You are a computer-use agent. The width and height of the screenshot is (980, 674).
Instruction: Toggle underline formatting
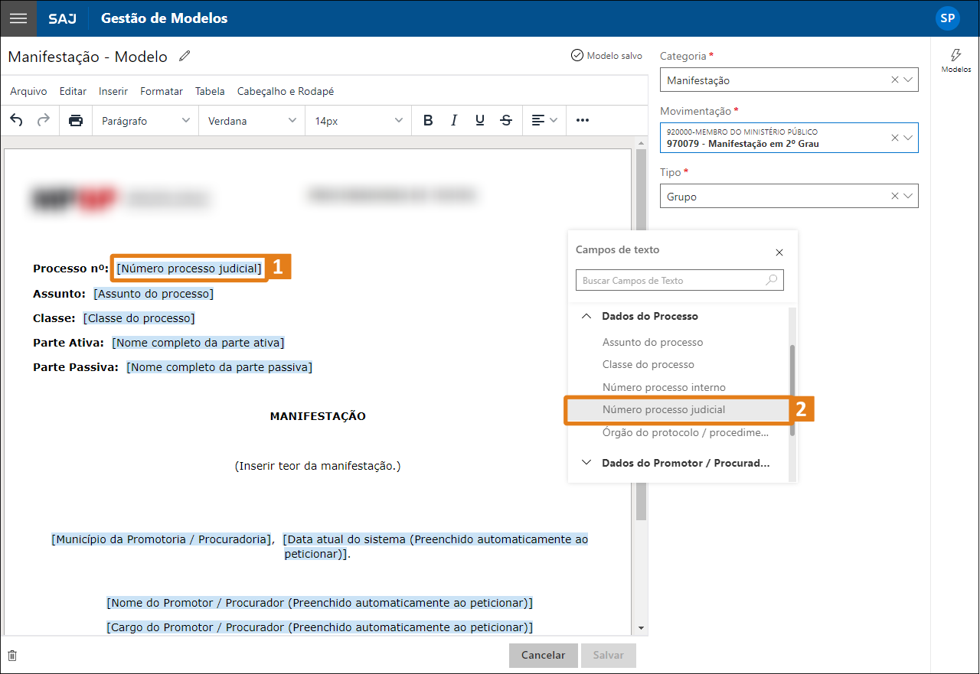(480, 120)
